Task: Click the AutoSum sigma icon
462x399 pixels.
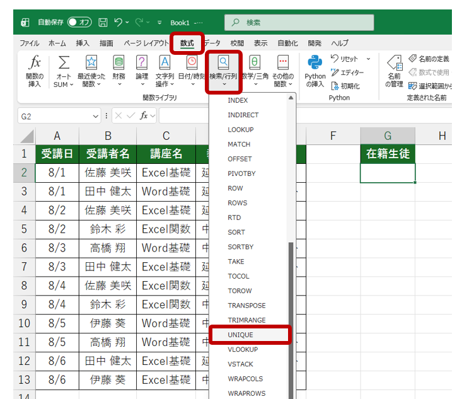Action: (x=64, y=62)
